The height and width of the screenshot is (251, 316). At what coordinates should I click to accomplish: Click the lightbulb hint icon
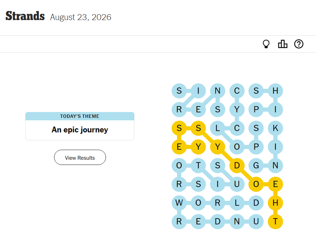[x=266, y=44]
